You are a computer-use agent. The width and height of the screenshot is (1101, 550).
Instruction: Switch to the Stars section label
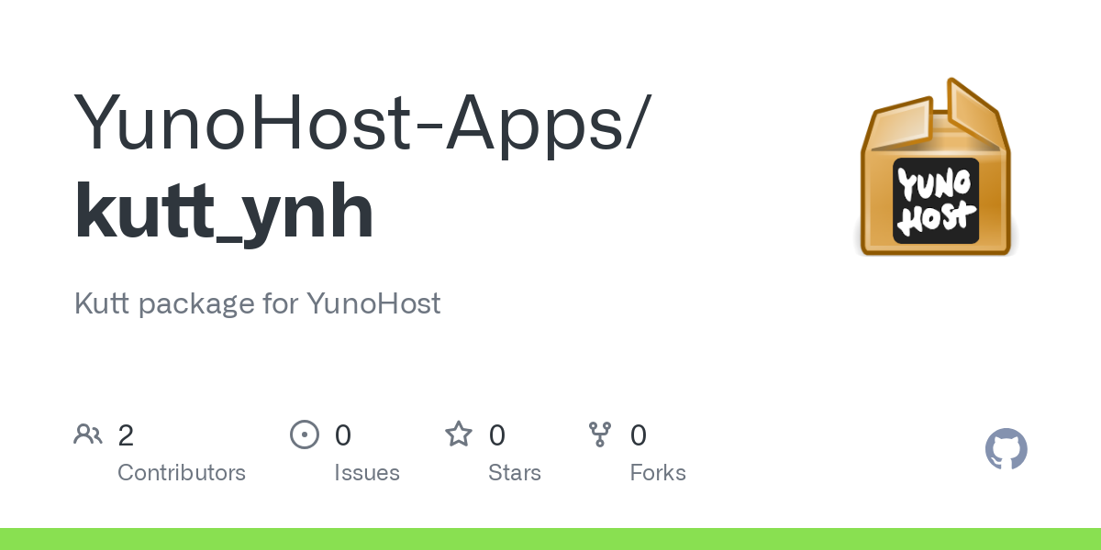515,472
